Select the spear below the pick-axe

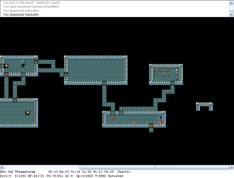[x=177, y=79]
